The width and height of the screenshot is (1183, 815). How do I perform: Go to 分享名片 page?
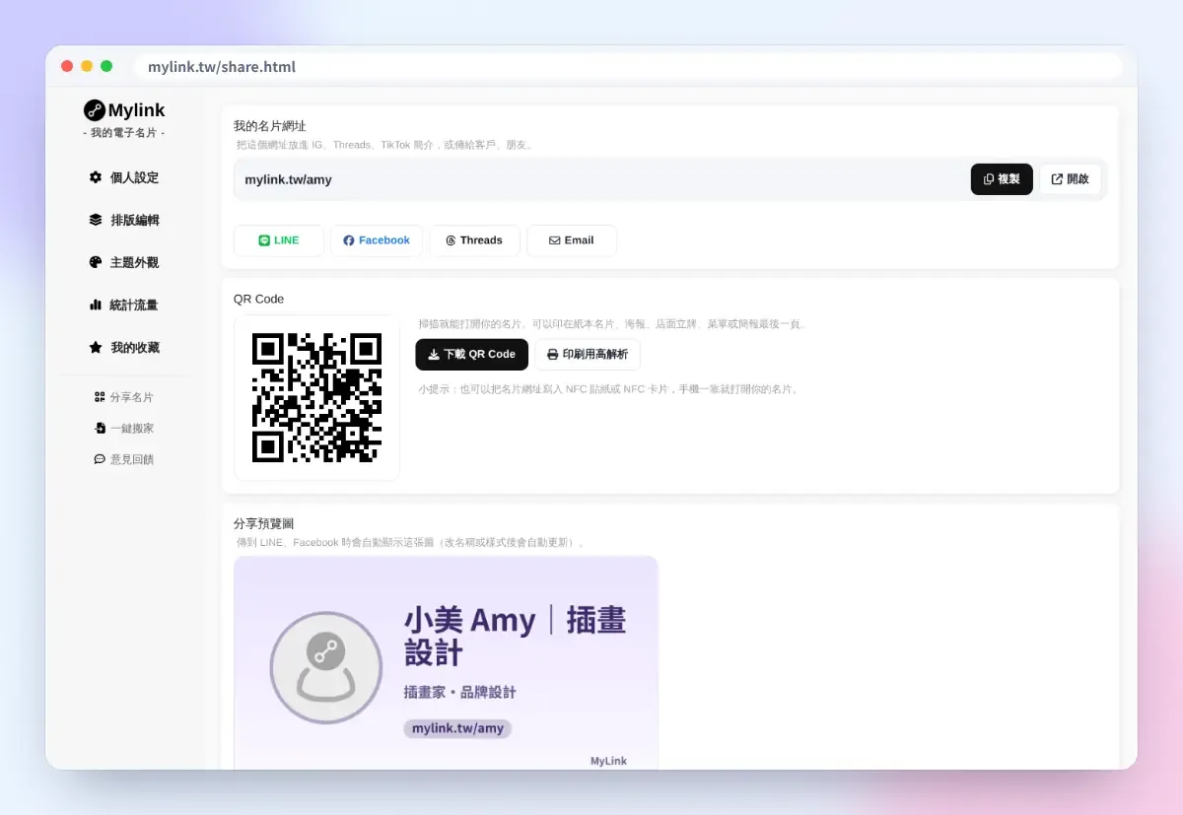tap(123, 397)
